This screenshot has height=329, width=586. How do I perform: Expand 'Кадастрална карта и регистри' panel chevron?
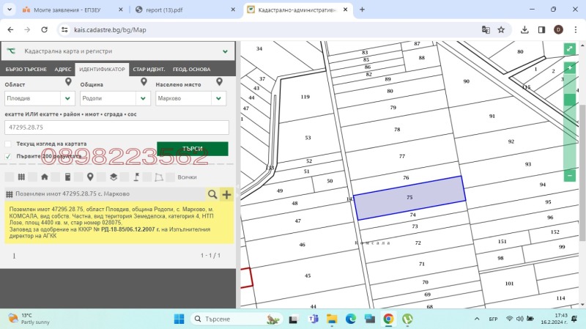pos(225,51)
